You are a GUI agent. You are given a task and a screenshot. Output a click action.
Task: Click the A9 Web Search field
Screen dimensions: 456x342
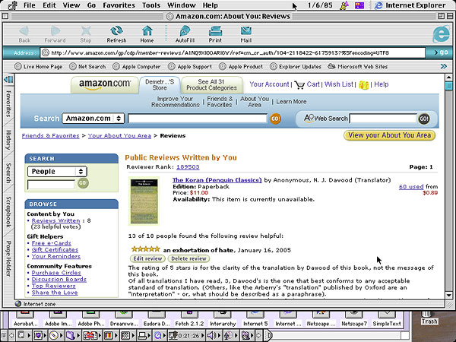click(383, 119)
